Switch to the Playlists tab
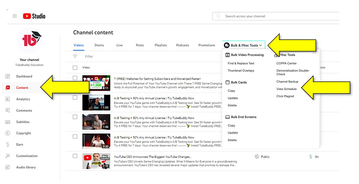 coord(161,45)
